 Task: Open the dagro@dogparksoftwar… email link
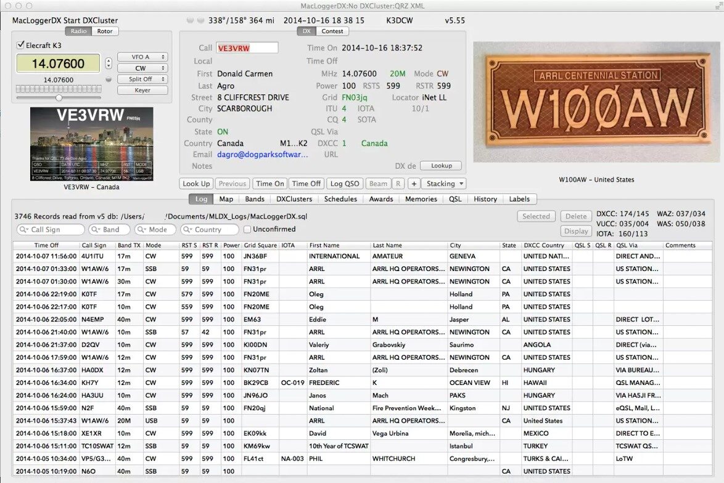pos(263,155)
